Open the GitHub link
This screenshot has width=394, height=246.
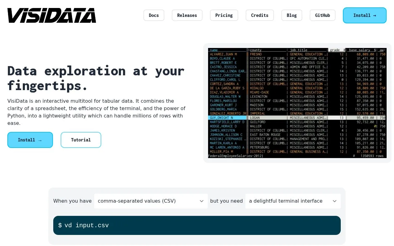pyautogui.click(x=323, y=15)
